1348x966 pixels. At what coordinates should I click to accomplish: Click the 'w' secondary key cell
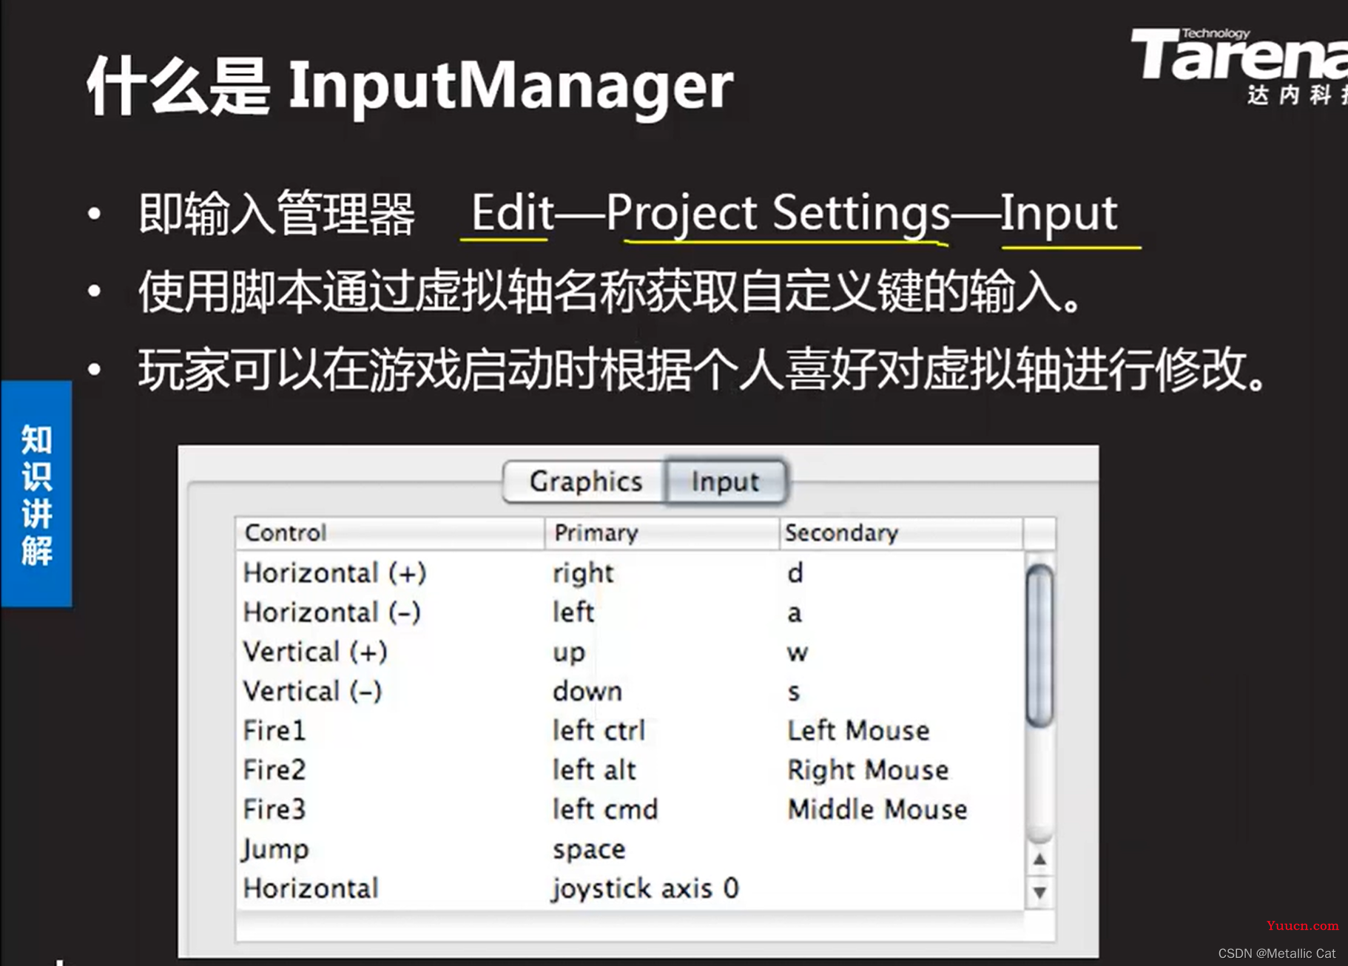coord(798,652)
